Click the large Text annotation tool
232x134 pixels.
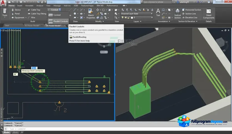(158, 12)
